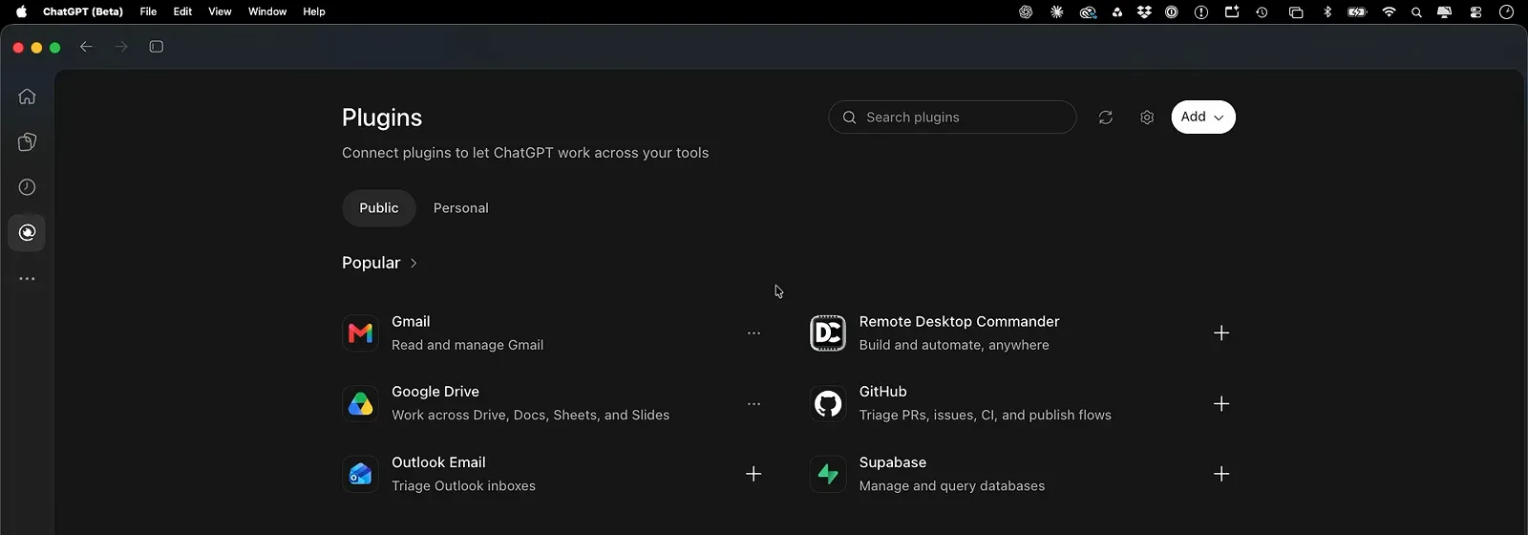The image size is (1528, 535).
Task: Switch to the Public tab
Action: click(x=379, y=208)
